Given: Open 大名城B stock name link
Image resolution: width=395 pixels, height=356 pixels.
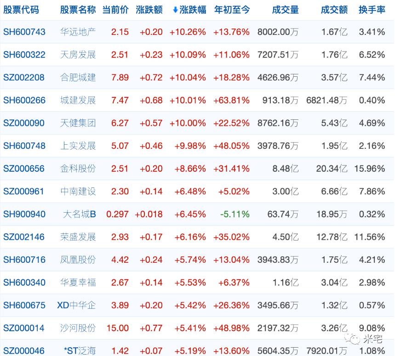Looking at the screenshot, I should click(x=80, y=214).
